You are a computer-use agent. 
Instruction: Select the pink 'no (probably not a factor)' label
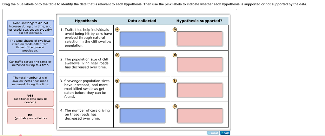(x=30, y=116)
